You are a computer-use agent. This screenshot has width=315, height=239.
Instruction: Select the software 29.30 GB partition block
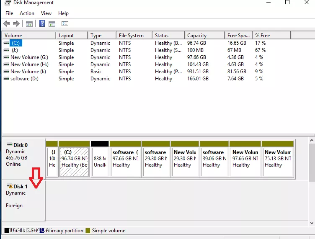pyautogui.click(x=156, y=159)
